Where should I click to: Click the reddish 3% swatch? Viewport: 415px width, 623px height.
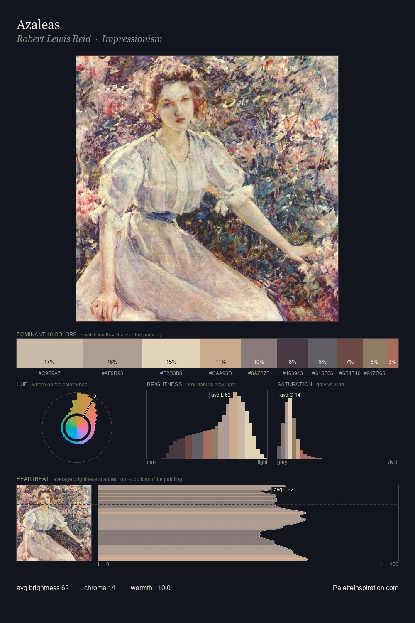tap(393, 353)
